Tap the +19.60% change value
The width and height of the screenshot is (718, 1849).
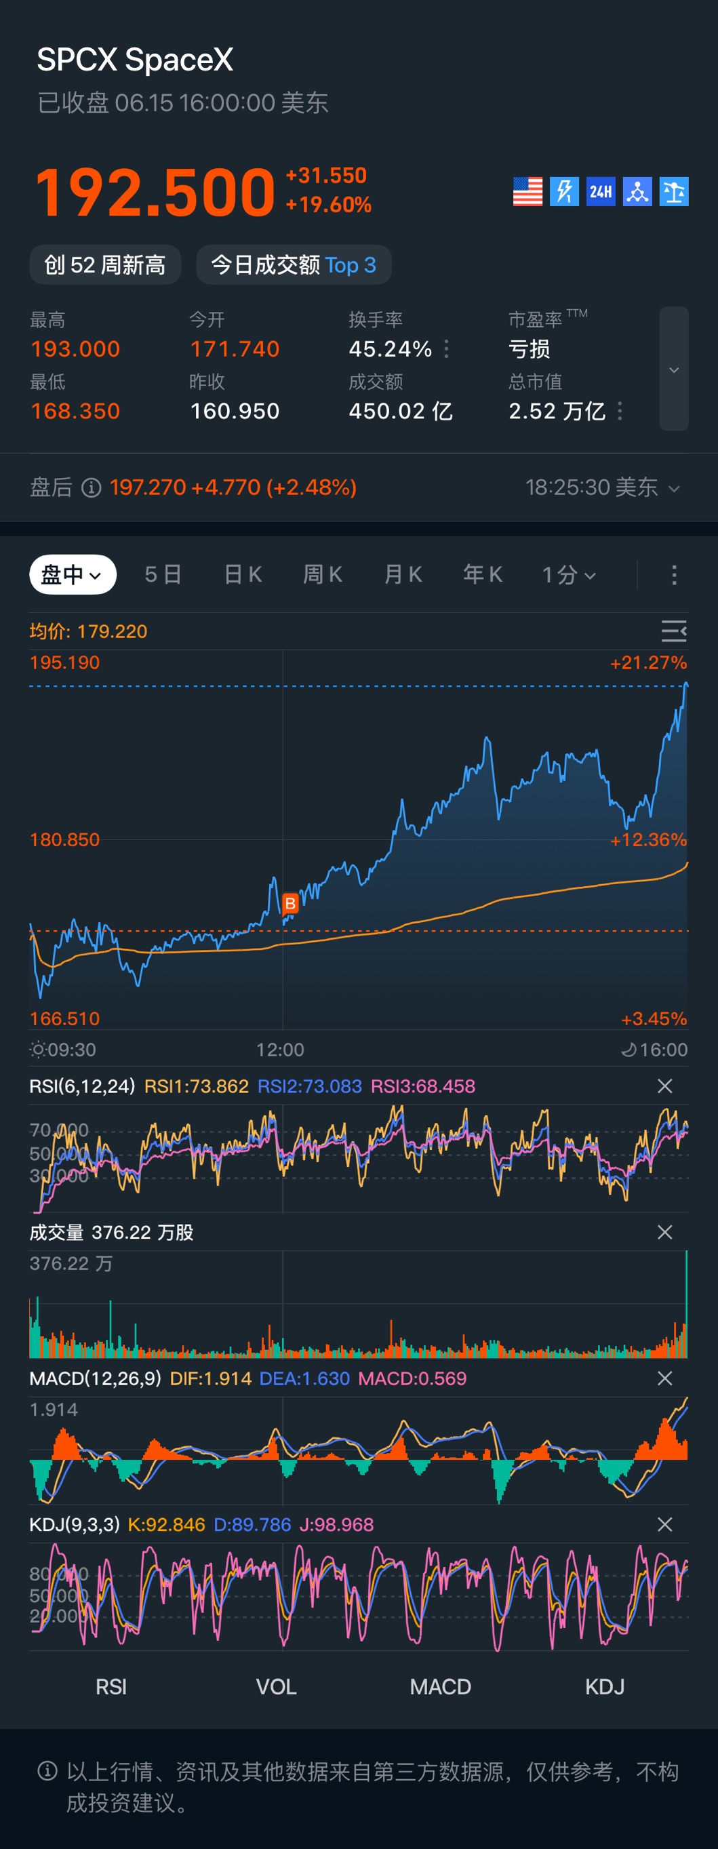coord(328,205)
